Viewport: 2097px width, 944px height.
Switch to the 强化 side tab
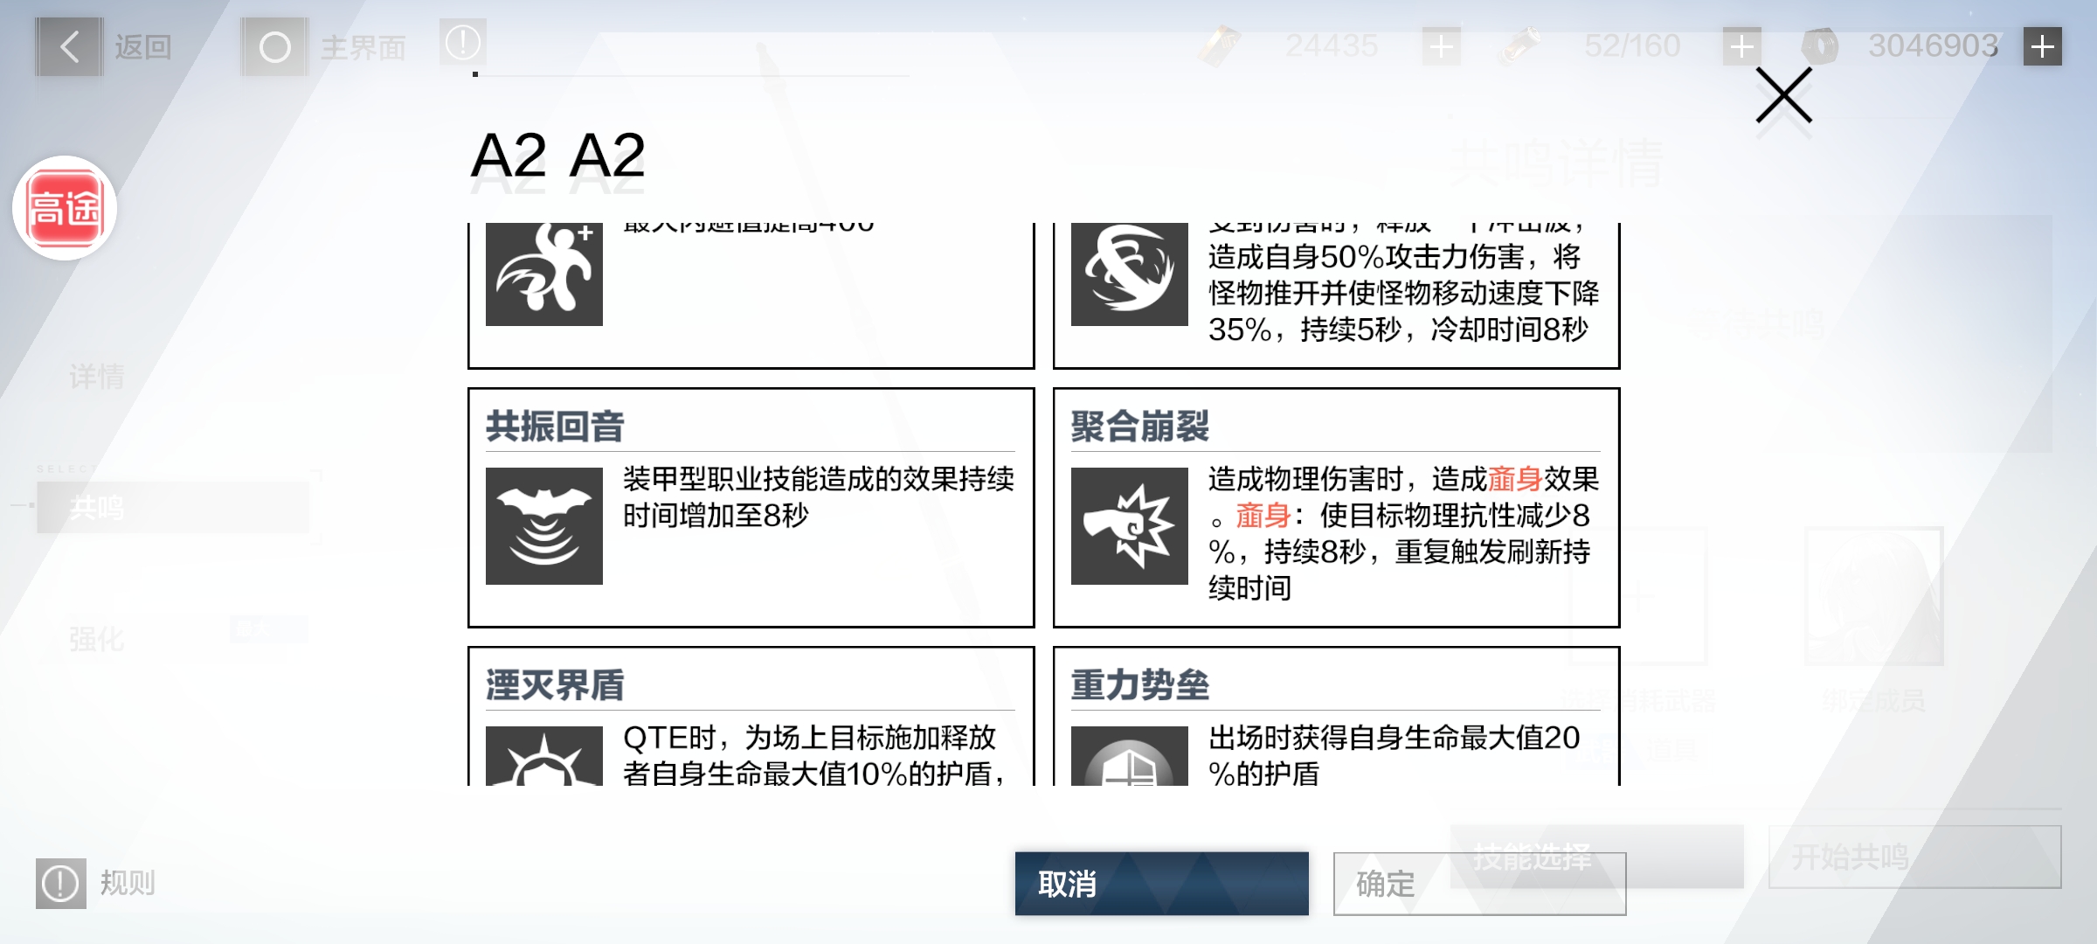(97, 640)
